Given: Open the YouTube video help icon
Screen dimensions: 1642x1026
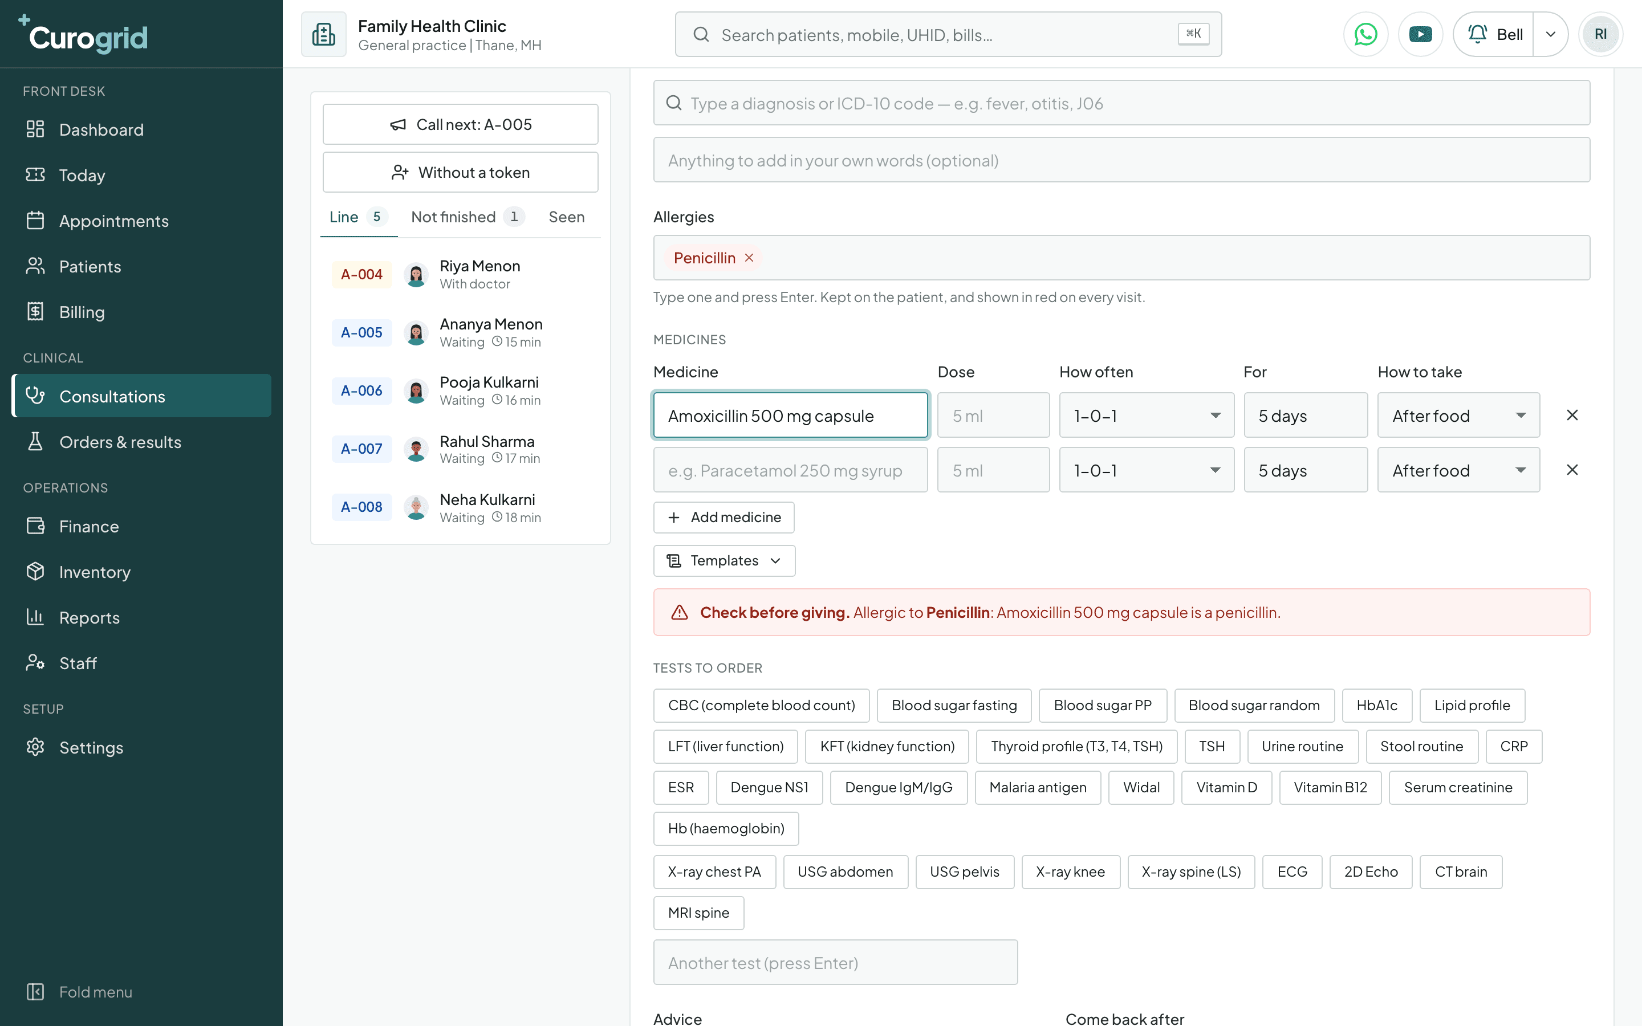Looking at the screenshot, I should [x=1420, y=34].
